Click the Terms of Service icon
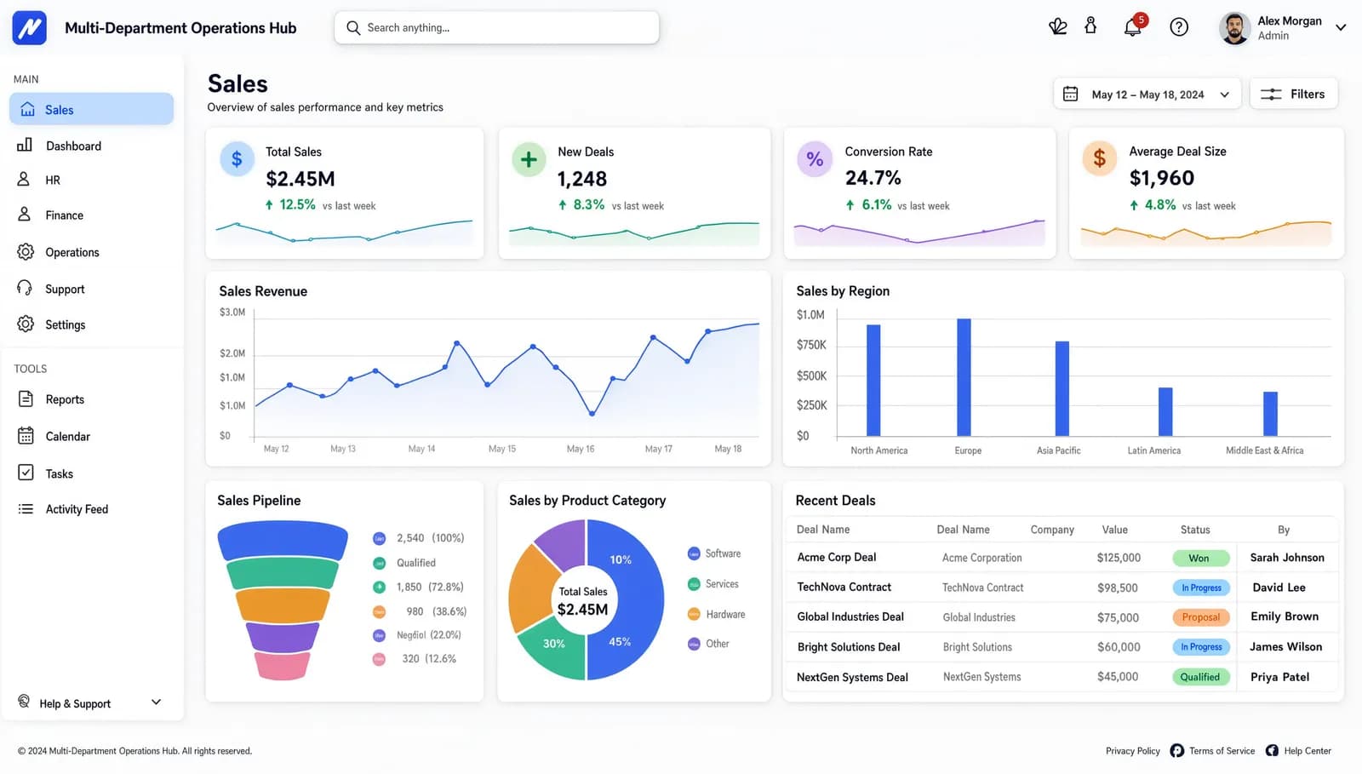 [1177, 750]
